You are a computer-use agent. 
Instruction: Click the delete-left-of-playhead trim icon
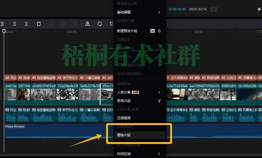(x=14, y=24)
